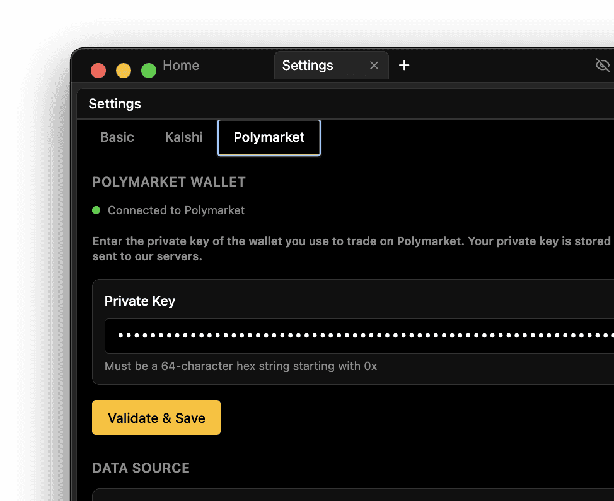Select the Polymarket settings tab
The image size is (614, 501).
269,138
